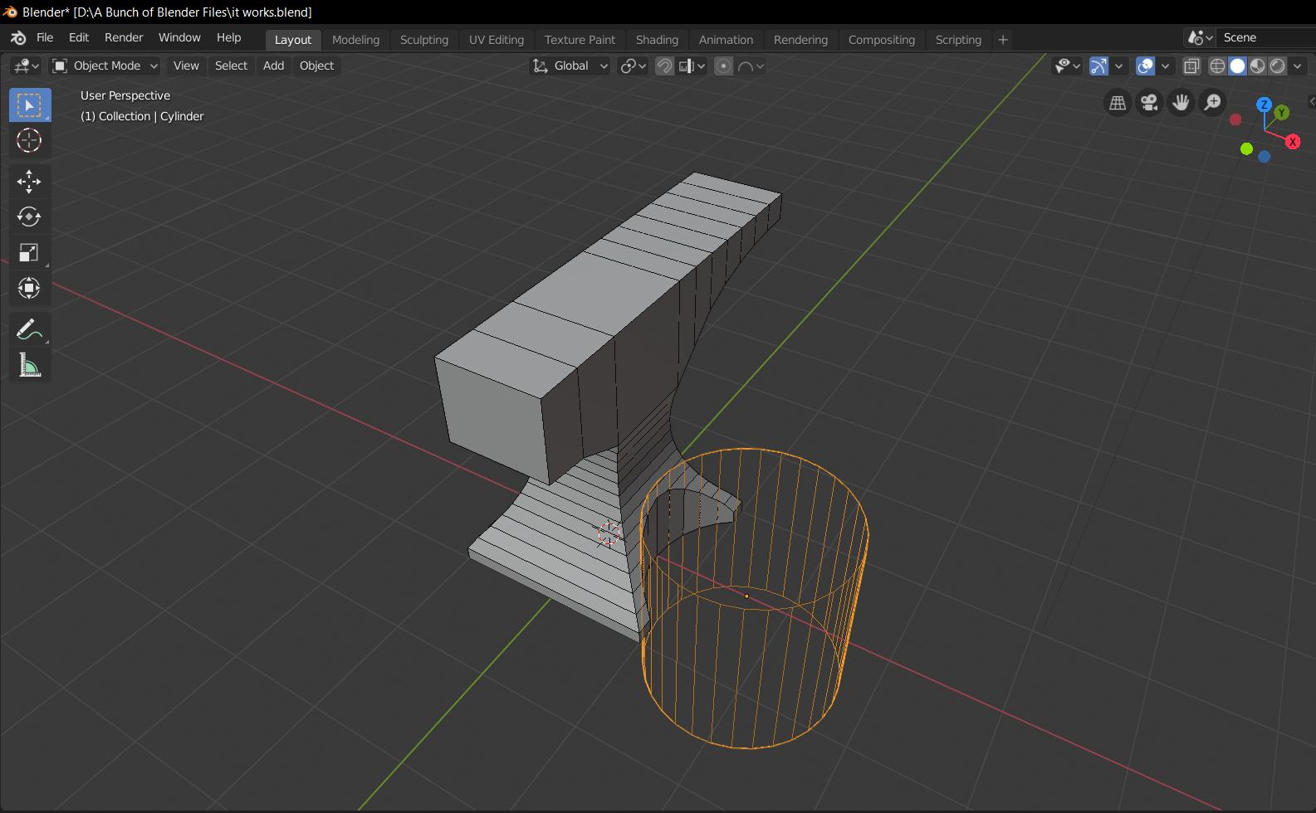Switch to the Shading workspace tab
The image size is (1316, 813).
coord(657,40)
